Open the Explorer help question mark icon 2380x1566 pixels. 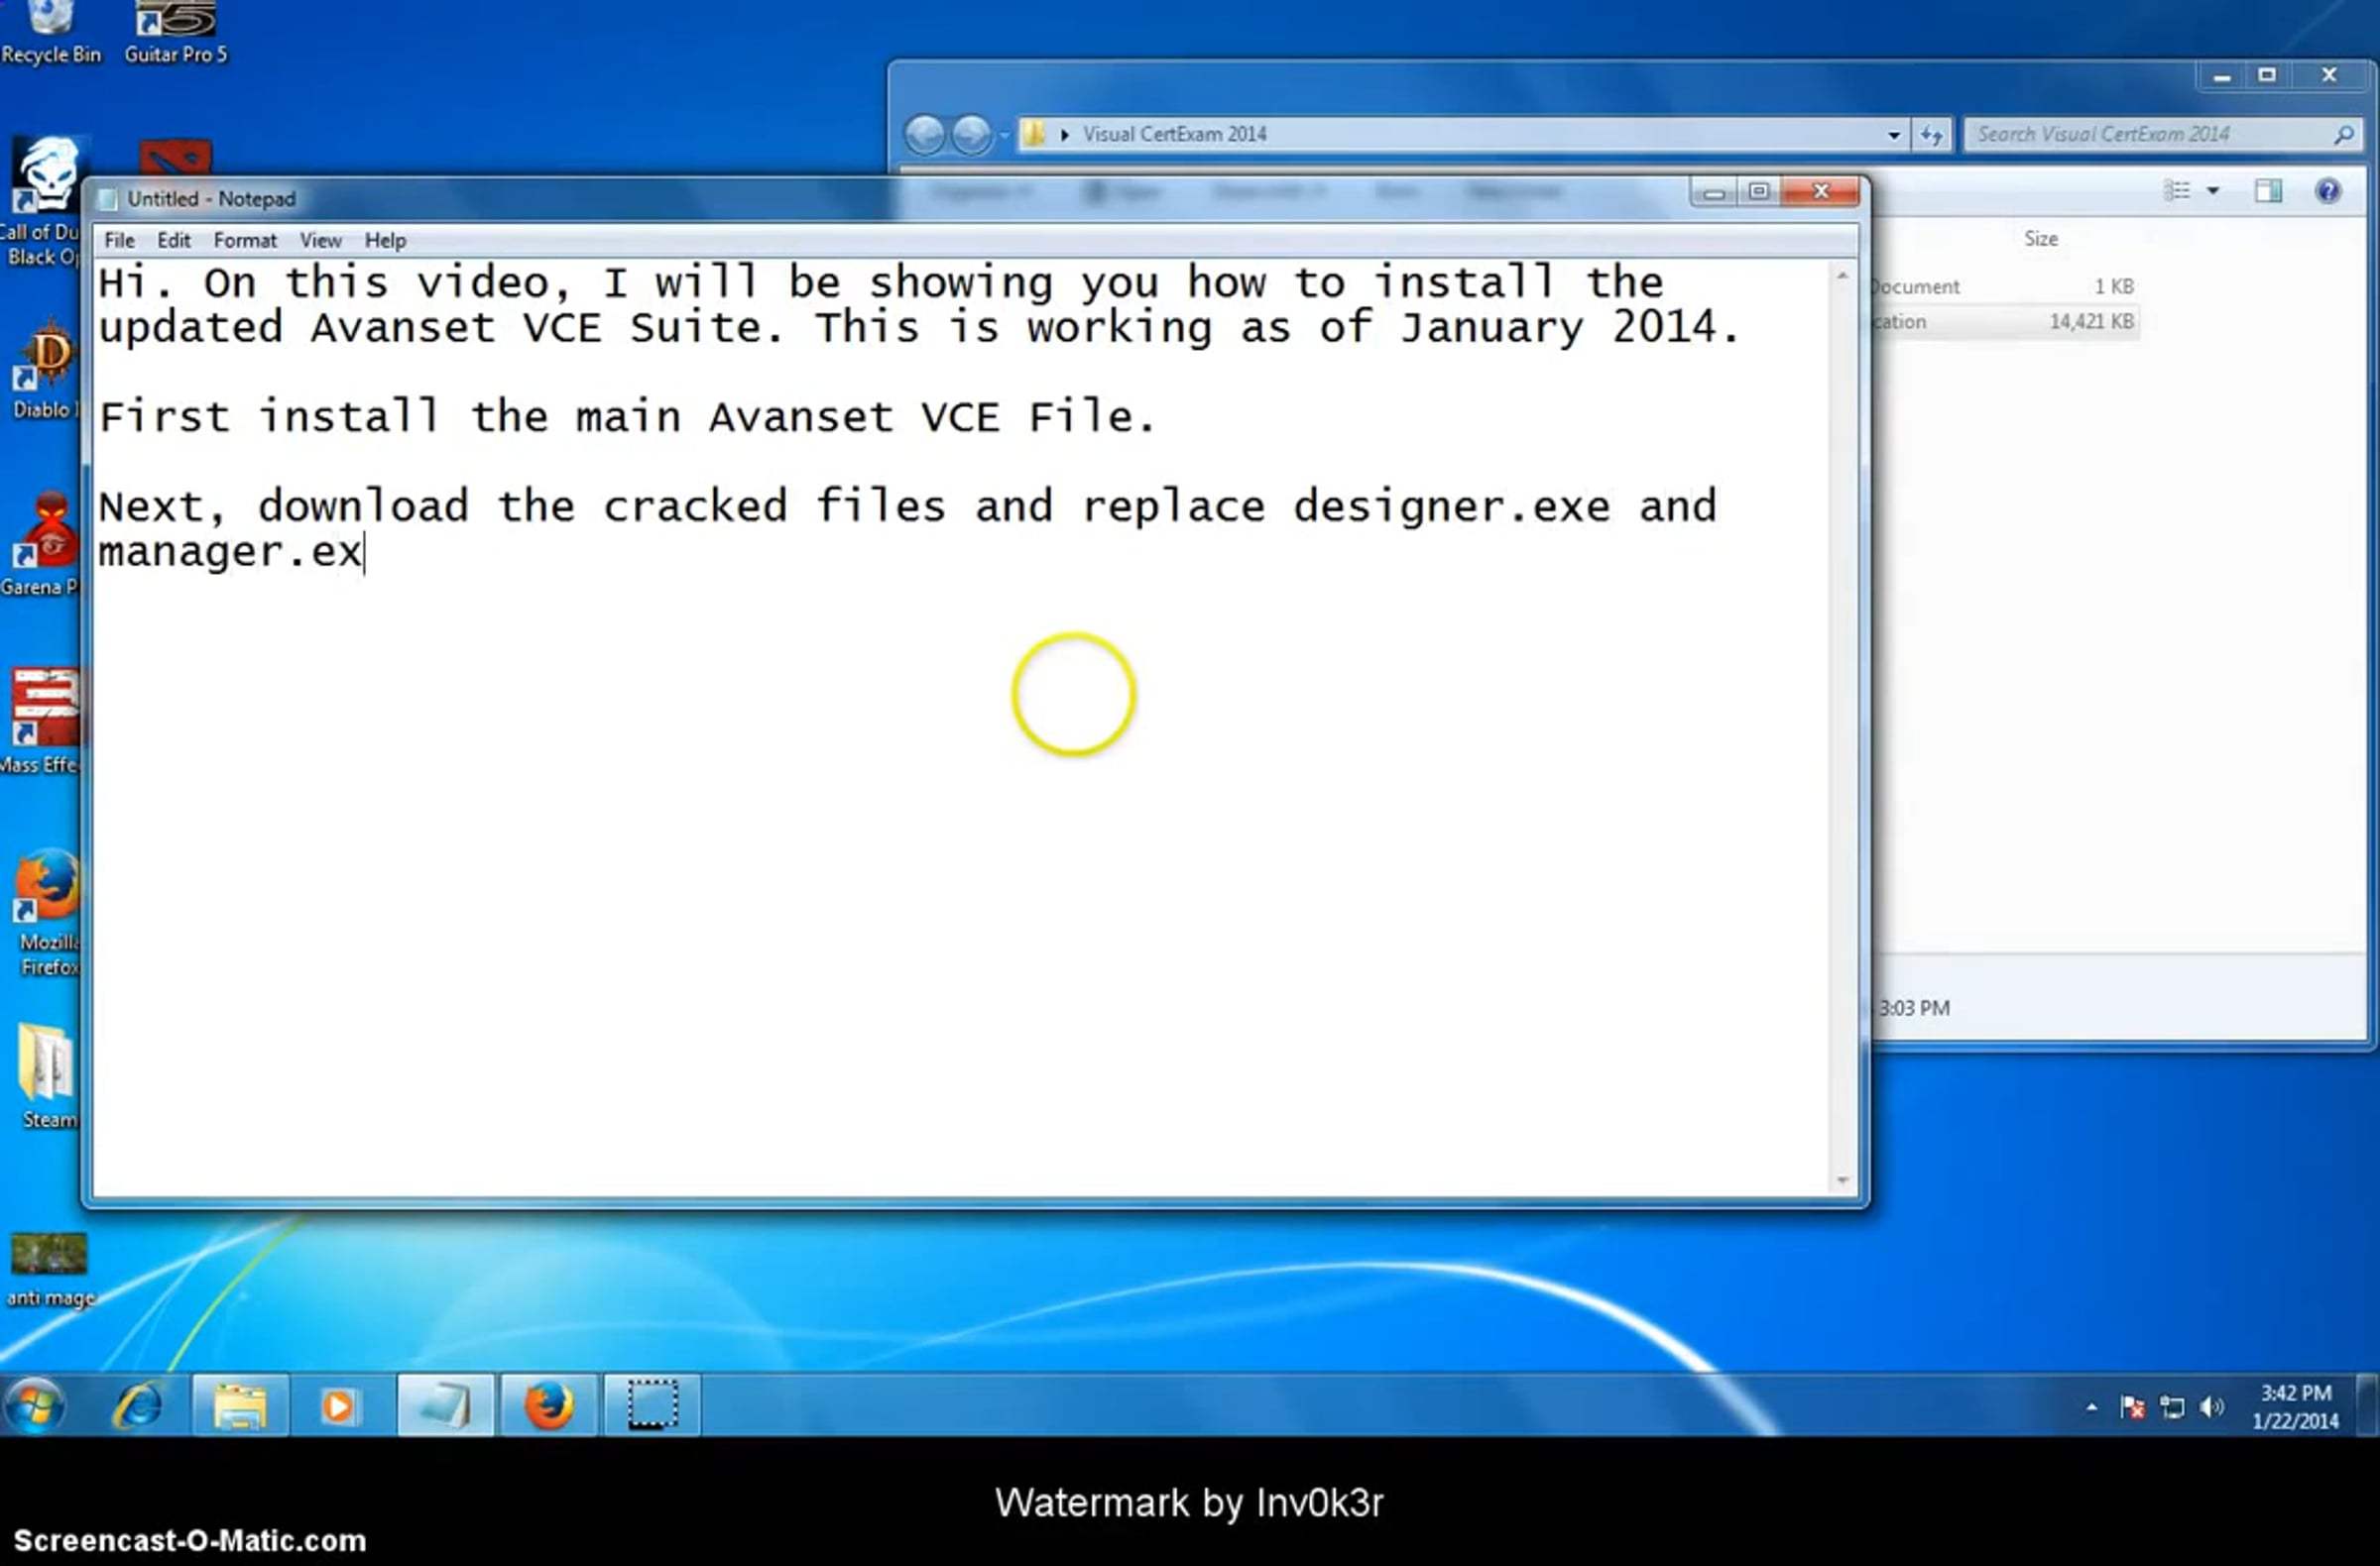coord(2328,191)
